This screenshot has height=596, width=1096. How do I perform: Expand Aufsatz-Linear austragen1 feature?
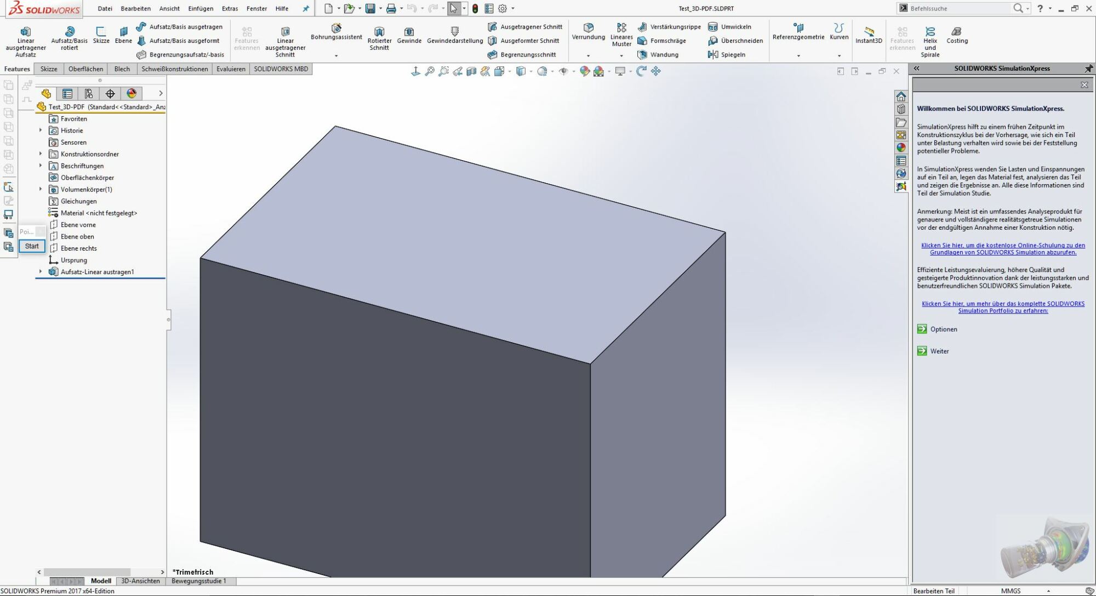point(41,272)
